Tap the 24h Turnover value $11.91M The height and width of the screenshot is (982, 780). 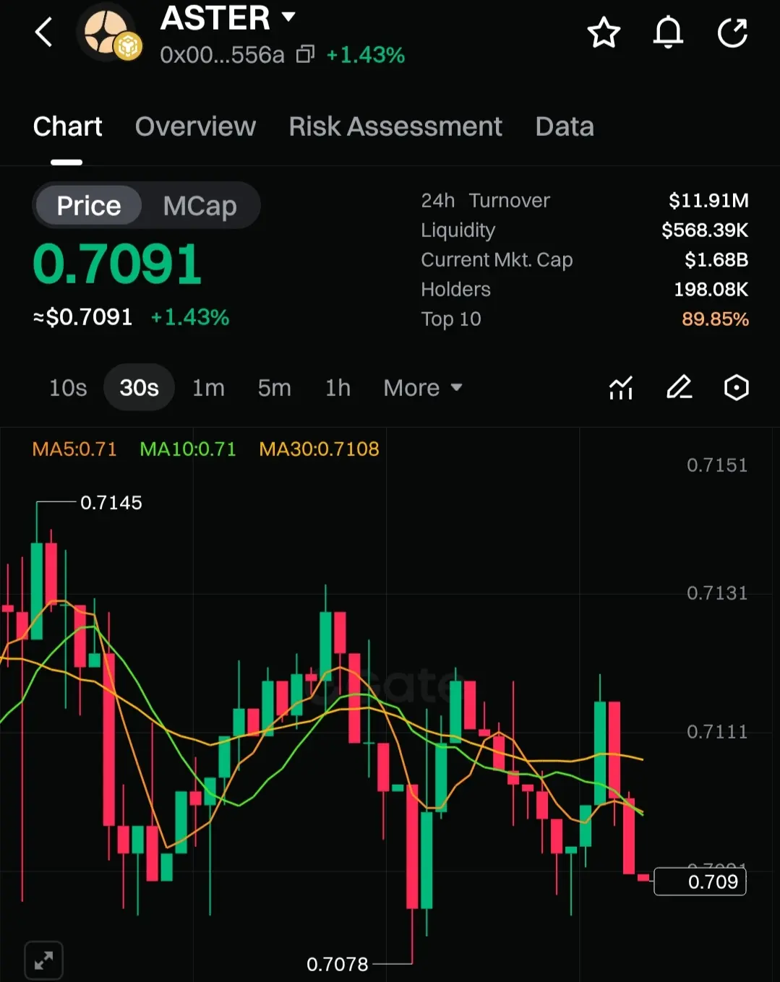click(x=708, y=200)
